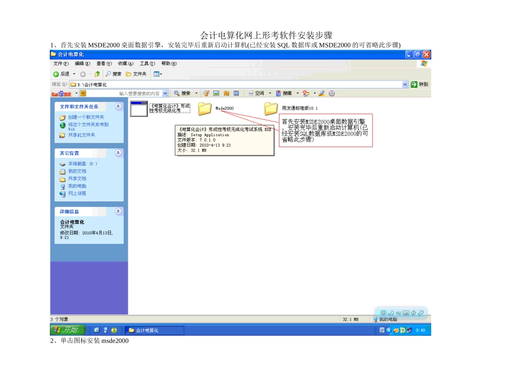Click the 会计电算化 taskbar button
This screenshot has width=532, height=376.
click(x=155, y=330)
